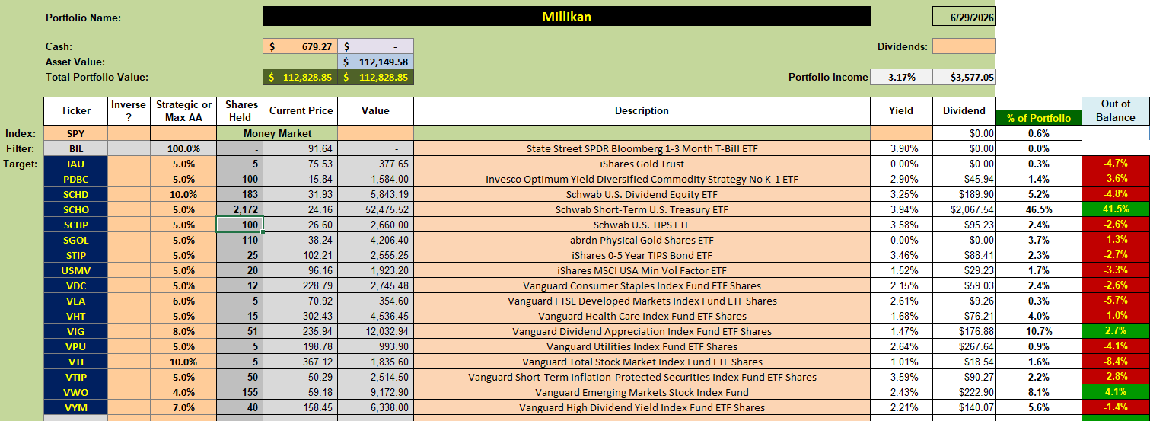
Task: Click Vanguard Emerging Markets Stock Index Fund
Action: (642, 392)
